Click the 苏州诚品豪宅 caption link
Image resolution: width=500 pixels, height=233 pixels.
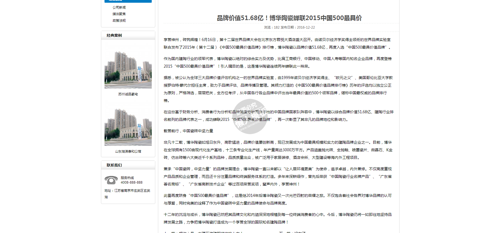click(128, 94)
